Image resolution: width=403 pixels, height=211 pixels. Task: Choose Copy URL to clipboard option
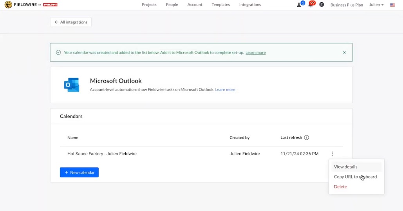click(355, 177)
